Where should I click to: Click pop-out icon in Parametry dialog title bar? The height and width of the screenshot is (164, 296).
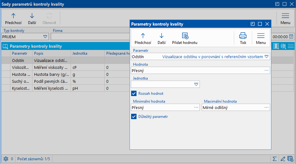(252, 24)
